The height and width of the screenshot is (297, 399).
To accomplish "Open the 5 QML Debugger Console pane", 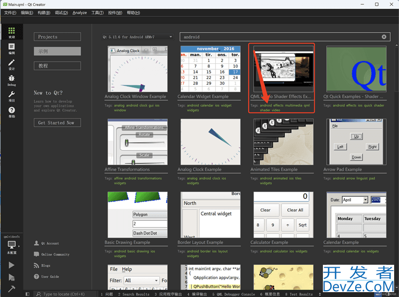I will click(234, 294).
